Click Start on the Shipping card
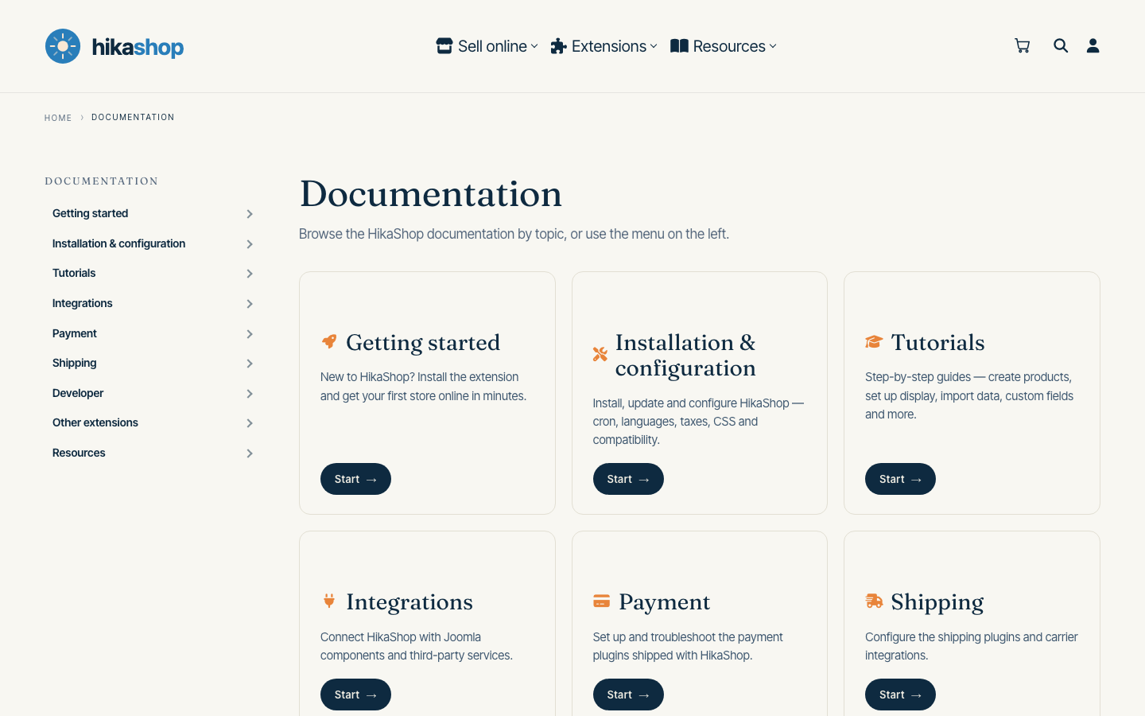Image resolution: width=1145 pixels, height=716 pixels. pyautogui.click(x=900, y=695)
